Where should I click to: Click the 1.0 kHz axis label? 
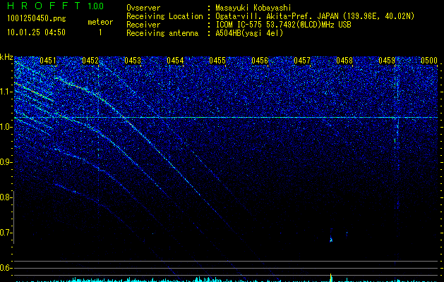tap(6, 127)
